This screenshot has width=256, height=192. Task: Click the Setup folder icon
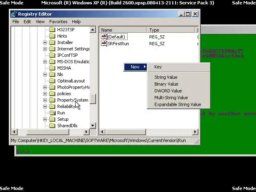[52, 119]
